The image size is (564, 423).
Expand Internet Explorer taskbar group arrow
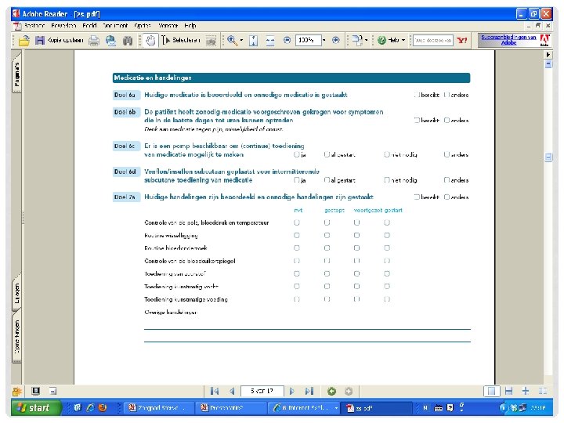point(336,408)
